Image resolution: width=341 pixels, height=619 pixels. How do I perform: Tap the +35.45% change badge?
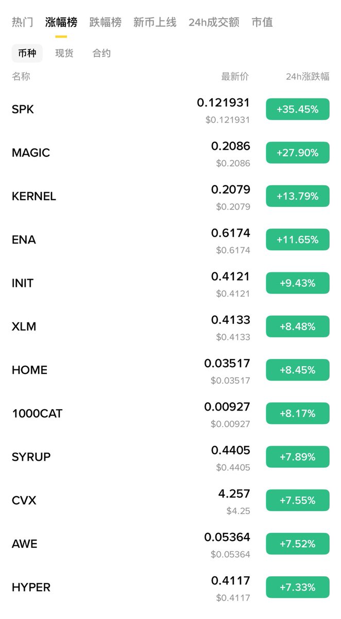click(298, 109)
